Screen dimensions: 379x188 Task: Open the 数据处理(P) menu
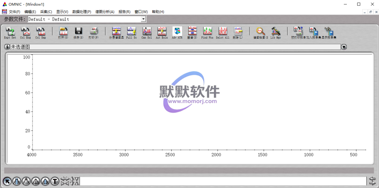pos(82,12)
